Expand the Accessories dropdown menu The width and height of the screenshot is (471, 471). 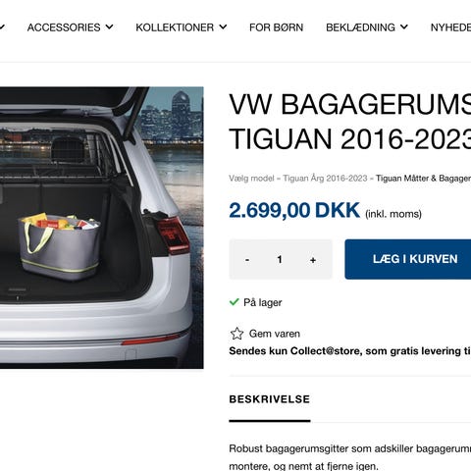(x=70, y=27)
